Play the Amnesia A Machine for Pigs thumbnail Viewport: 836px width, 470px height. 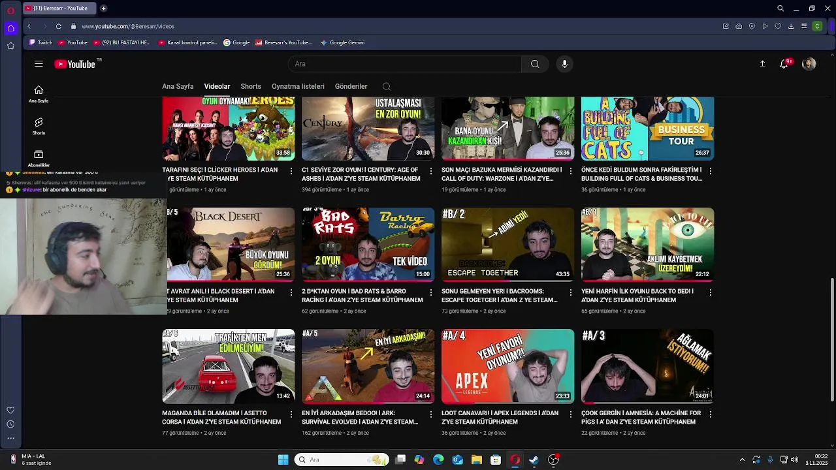tap(647, 366)
